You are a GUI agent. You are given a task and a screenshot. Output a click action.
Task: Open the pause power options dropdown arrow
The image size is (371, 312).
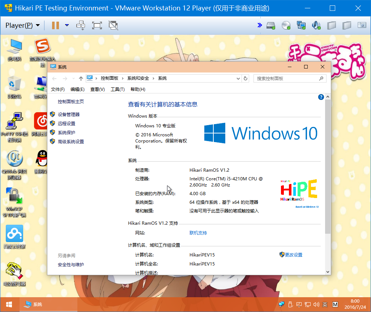tap(67, 25)
